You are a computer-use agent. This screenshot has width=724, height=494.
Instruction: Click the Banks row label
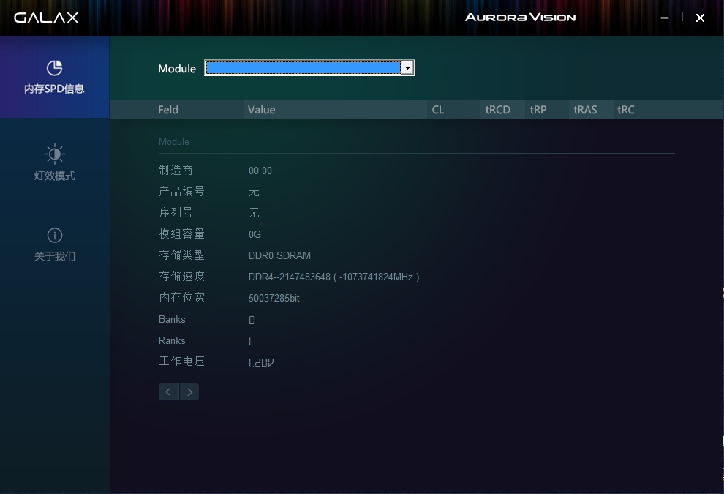172,319
